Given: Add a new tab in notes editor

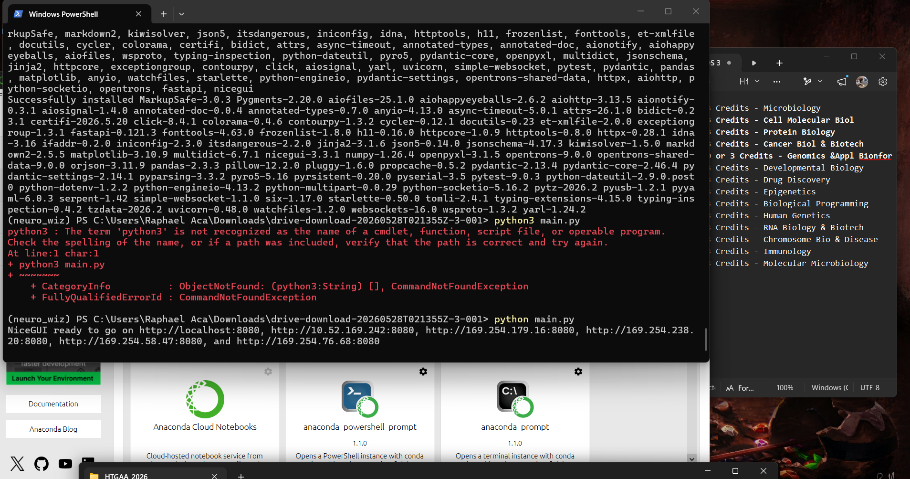Looking at the screenshot, I should [779, 63].
